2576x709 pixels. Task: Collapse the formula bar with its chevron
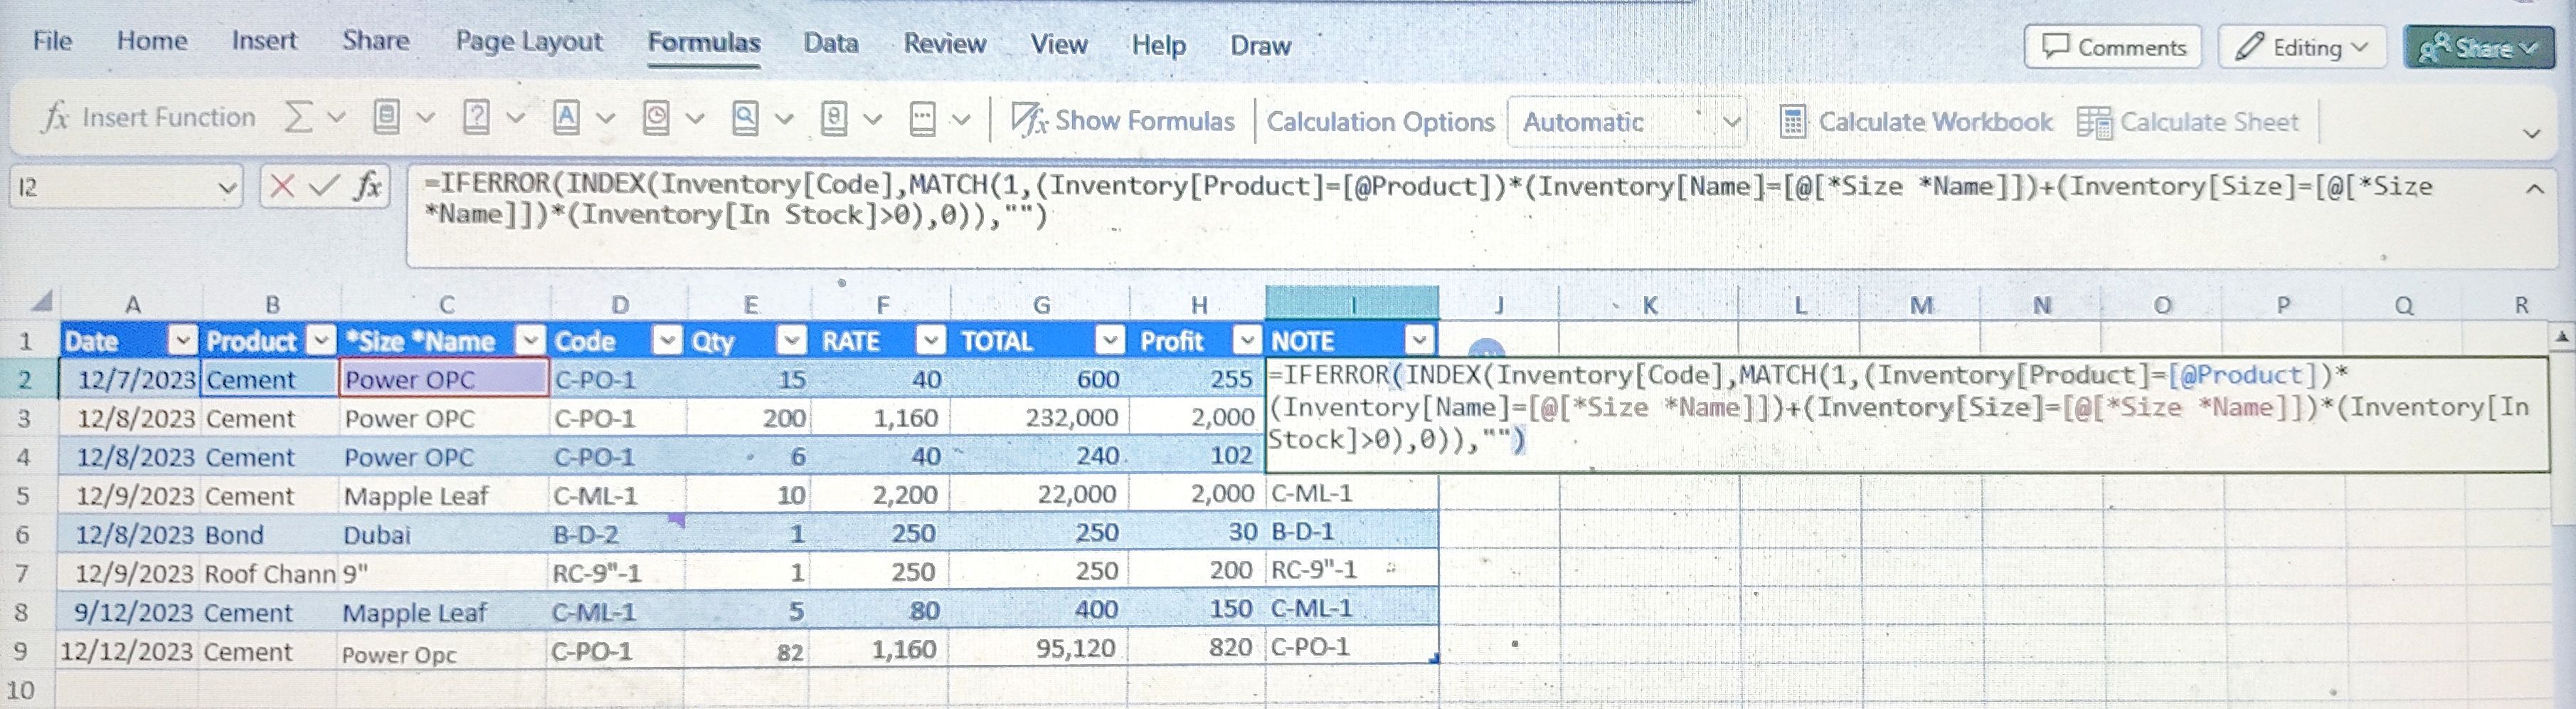[x=2535, y=188]
